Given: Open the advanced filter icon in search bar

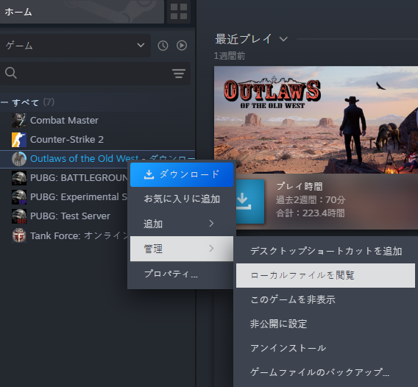Looking at the screenshot, I should click(179, 74).
